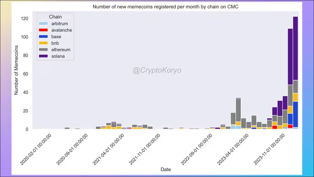Click the Number of Memecoins axis label
This screenshot has width=314, height=177.
pyautogui.click(x=16, y=70)
